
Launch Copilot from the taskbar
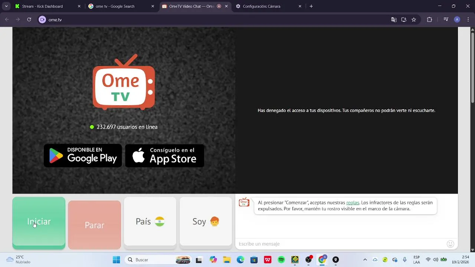click(x=213, y=260)
